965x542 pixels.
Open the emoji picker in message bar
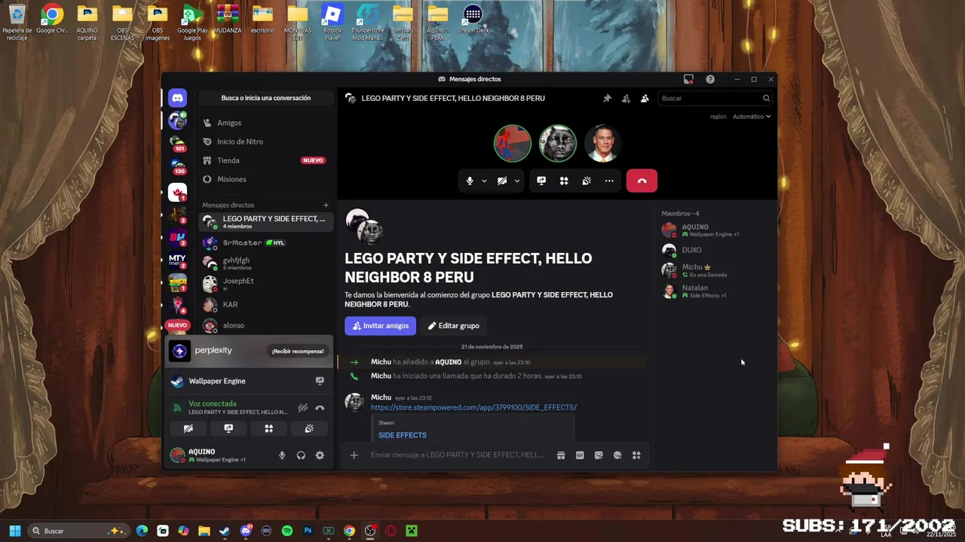click(x=617, y=455)
